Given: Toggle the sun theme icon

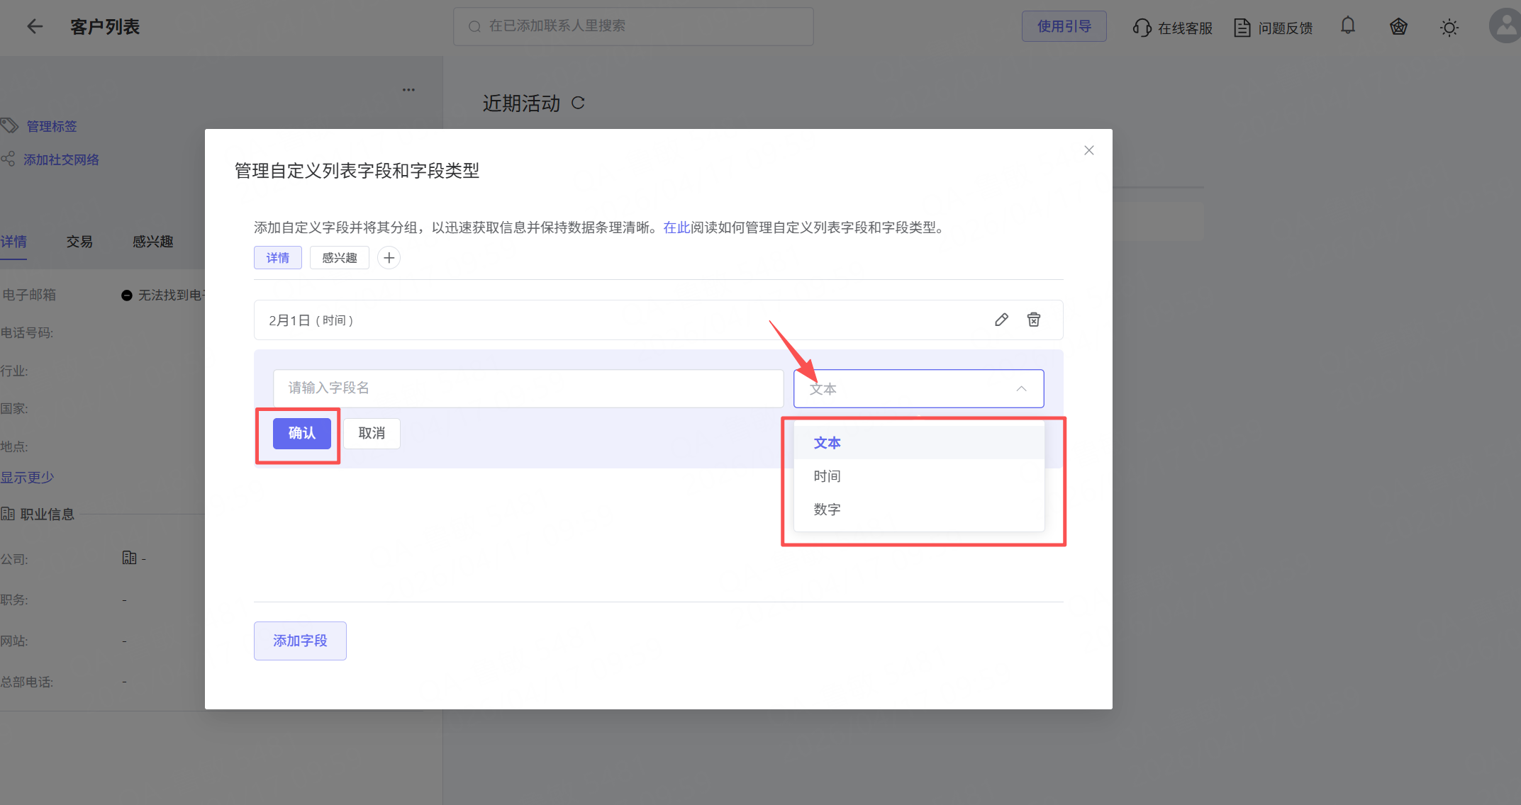Looking at the screenshot, I should [x=1449, y=28].
